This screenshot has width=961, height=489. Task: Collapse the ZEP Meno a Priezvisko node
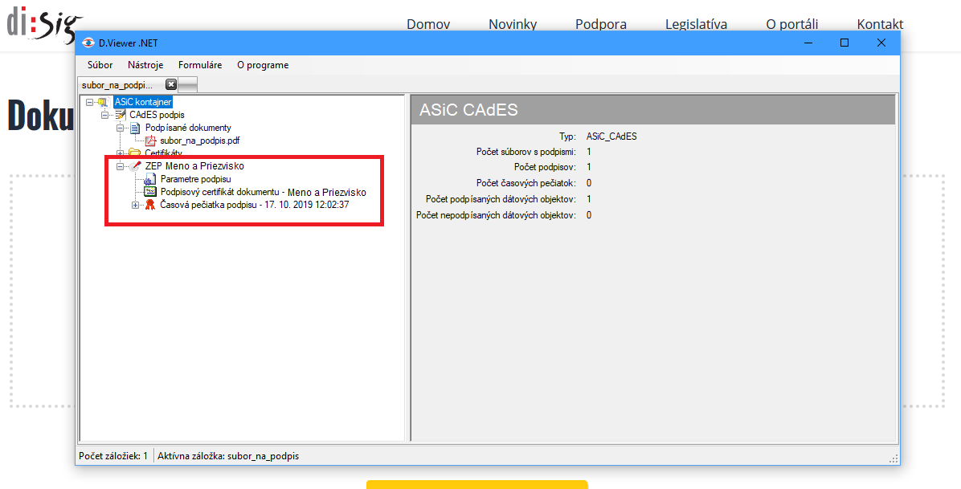pyautogui.click(x=120, y=166)
